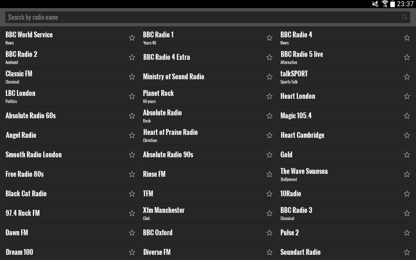
Task: Tap the battery status icon
Action: (393, 4)
